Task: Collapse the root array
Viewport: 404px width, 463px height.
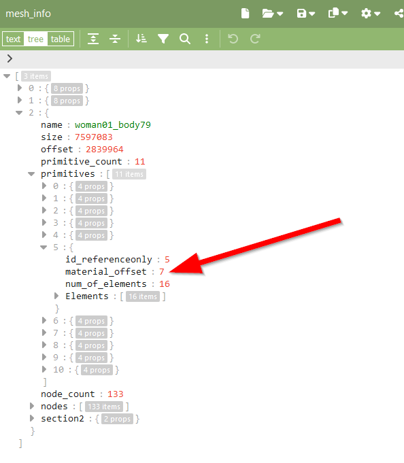Action: tap(7, 76)
